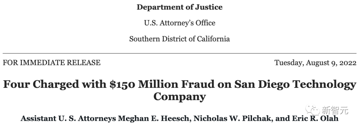Click the FOR IMMEDIATE RELEASE label

(x=52, y=63)
